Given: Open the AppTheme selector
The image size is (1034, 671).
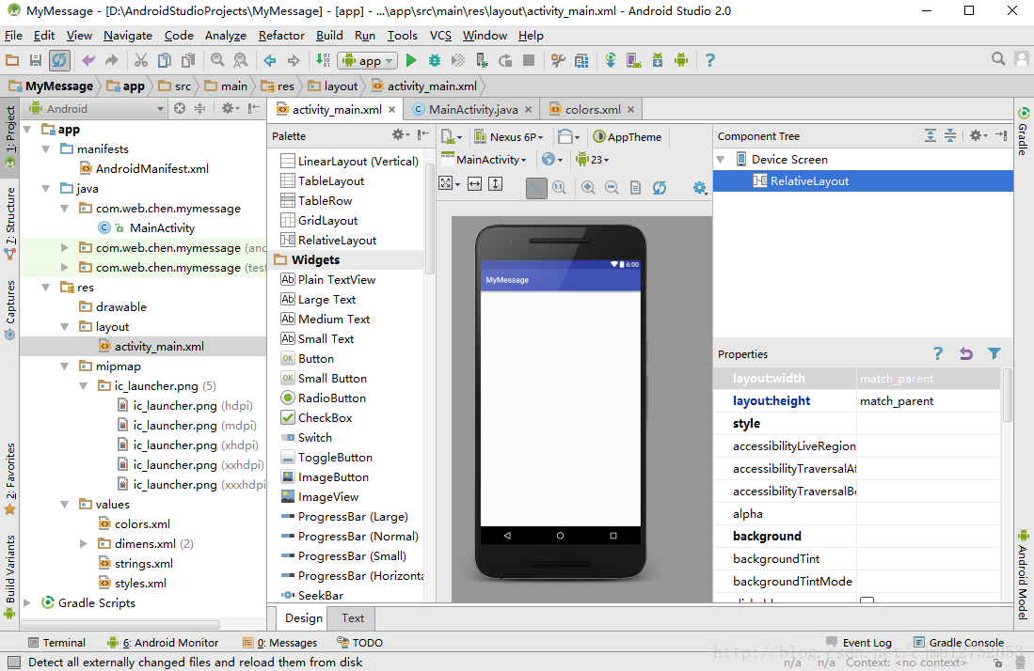Looking at the screenshot, I should (x=628, y=137).
